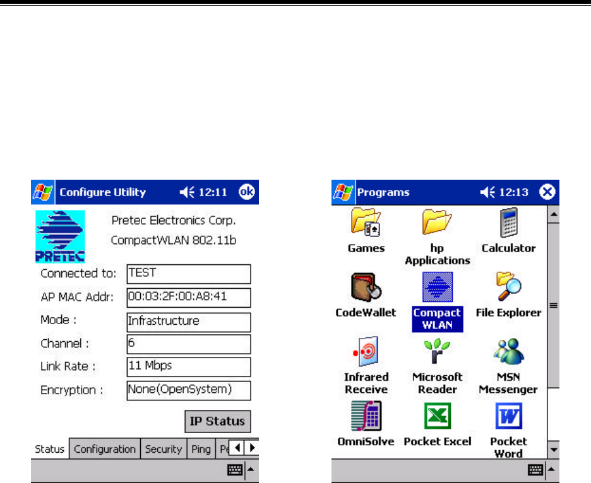Start Infrared Receive

(366, 352)
